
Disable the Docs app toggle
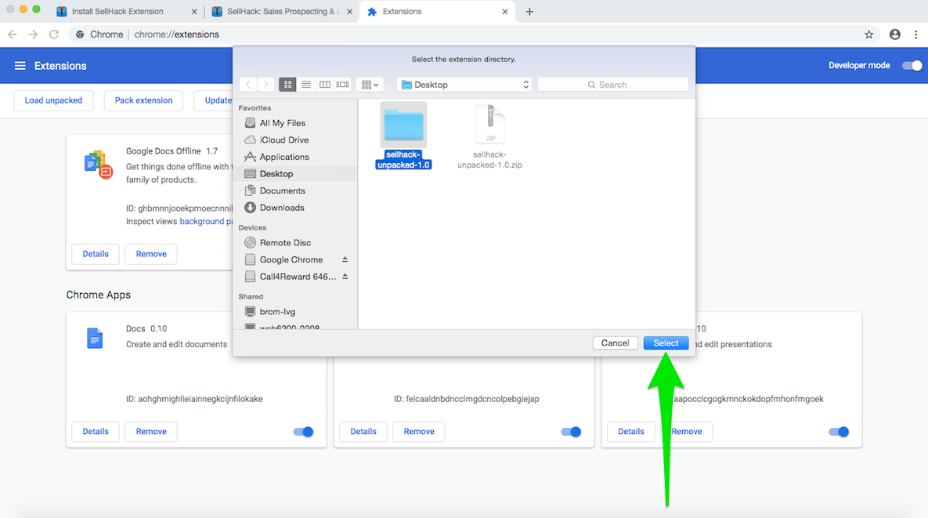click(304, 432)
